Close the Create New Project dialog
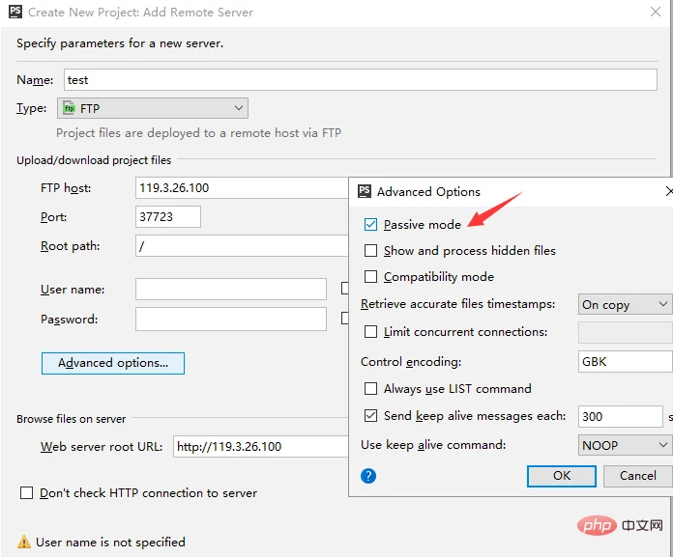This screenshot has height=557, width=673. point(656,12)
